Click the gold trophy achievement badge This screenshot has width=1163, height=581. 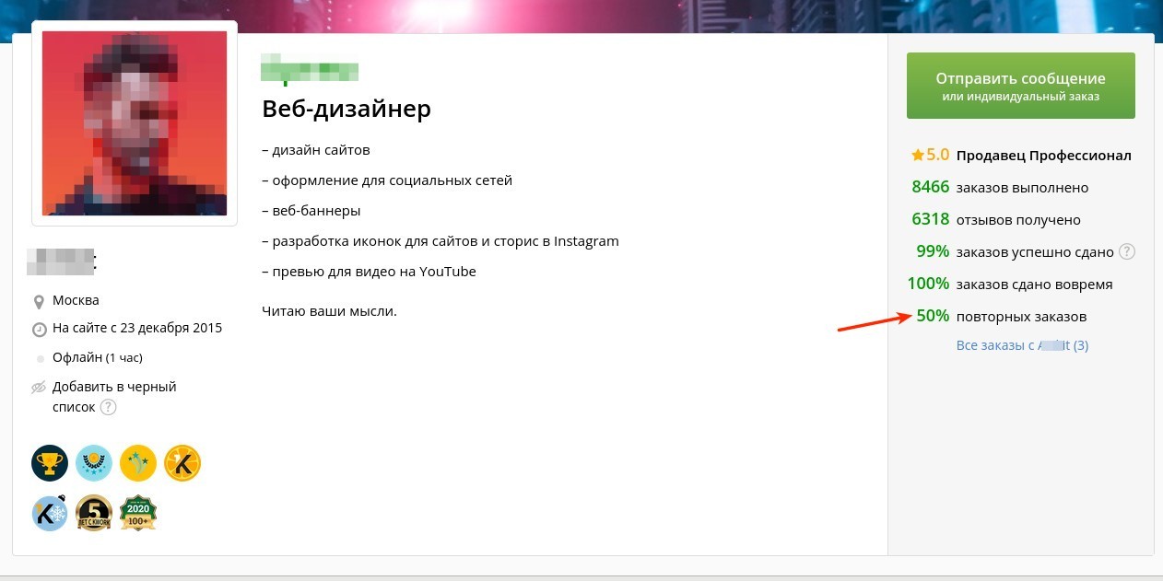pos(50,463)
